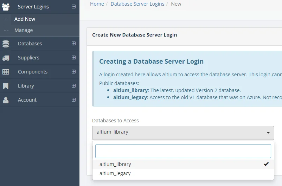
Task: Choose altium_library option in the list
Action: coord(183,164)
